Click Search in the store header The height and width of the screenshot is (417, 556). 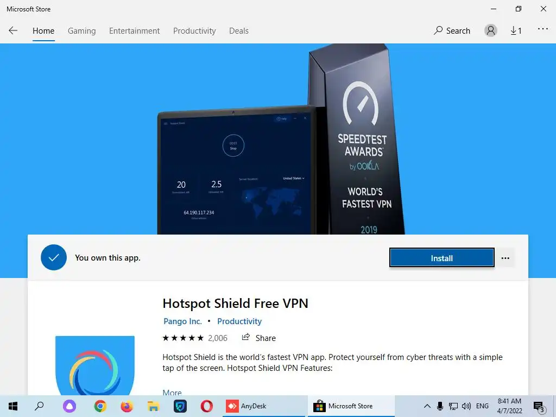[x=452, y=31]
